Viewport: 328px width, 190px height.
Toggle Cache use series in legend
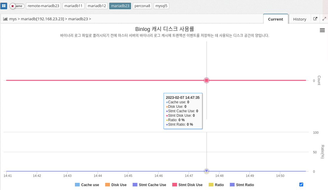click(87, 185)
